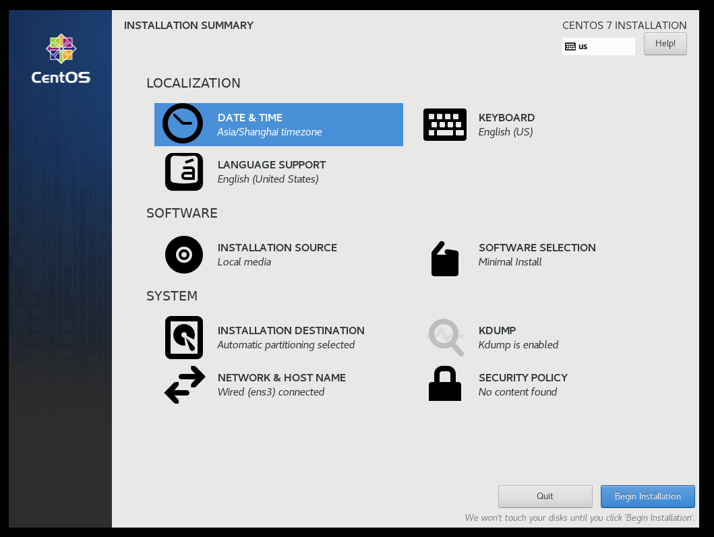Click the Software Selection package icon
The width and height of the screenshot is (714, 537).
click(x=445, y=259)
